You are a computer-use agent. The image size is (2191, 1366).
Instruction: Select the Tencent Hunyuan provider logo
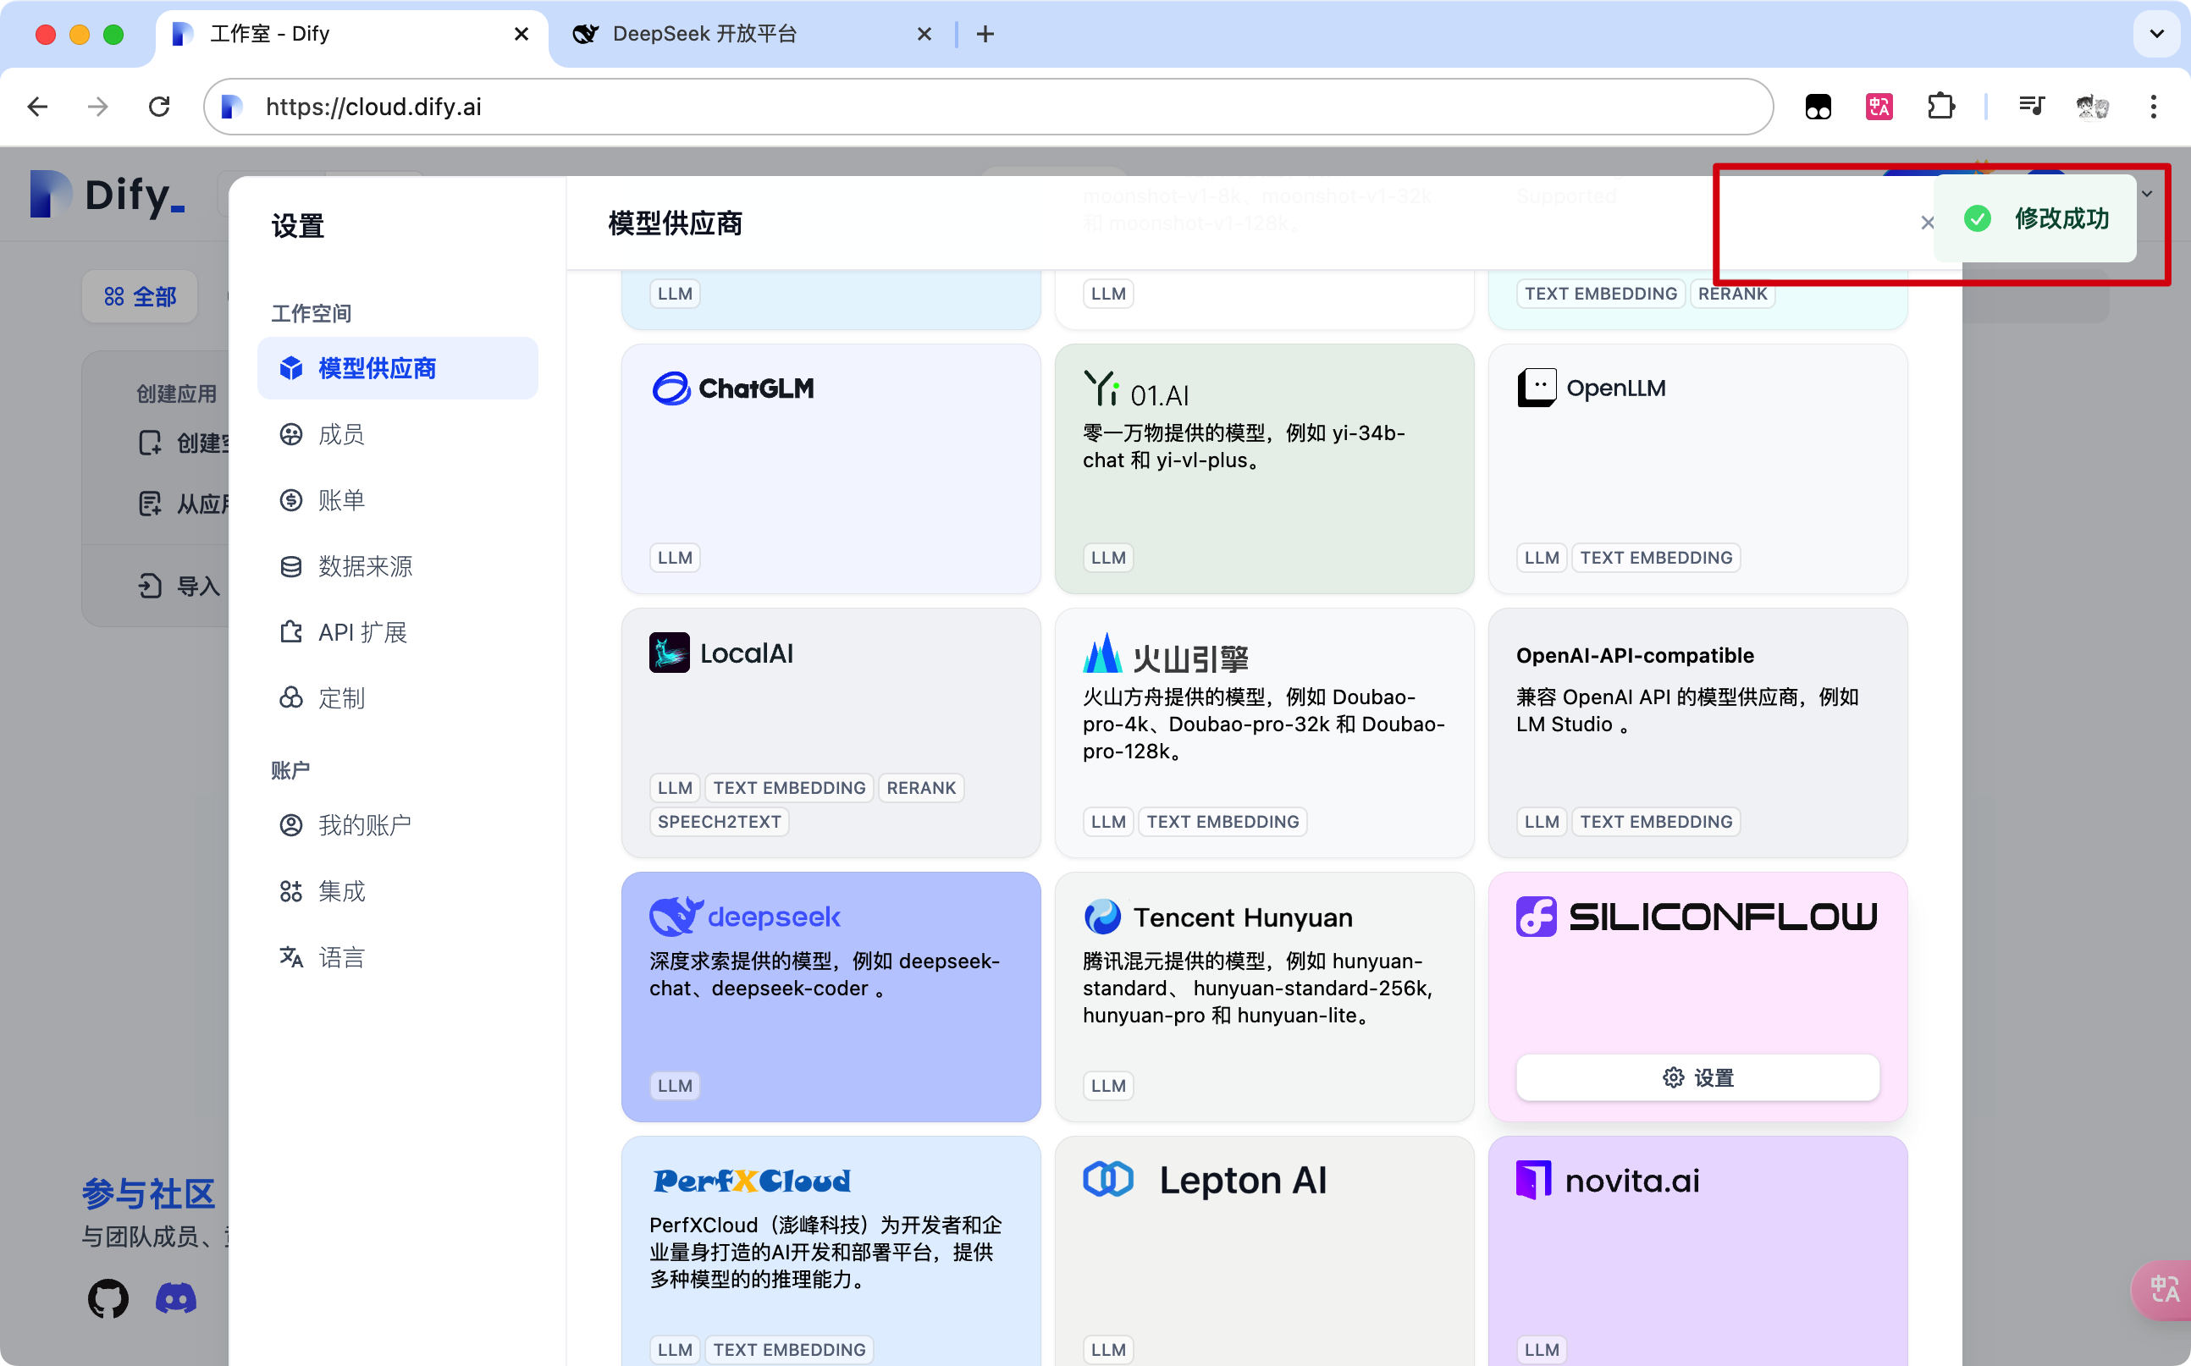(1218, 917)
